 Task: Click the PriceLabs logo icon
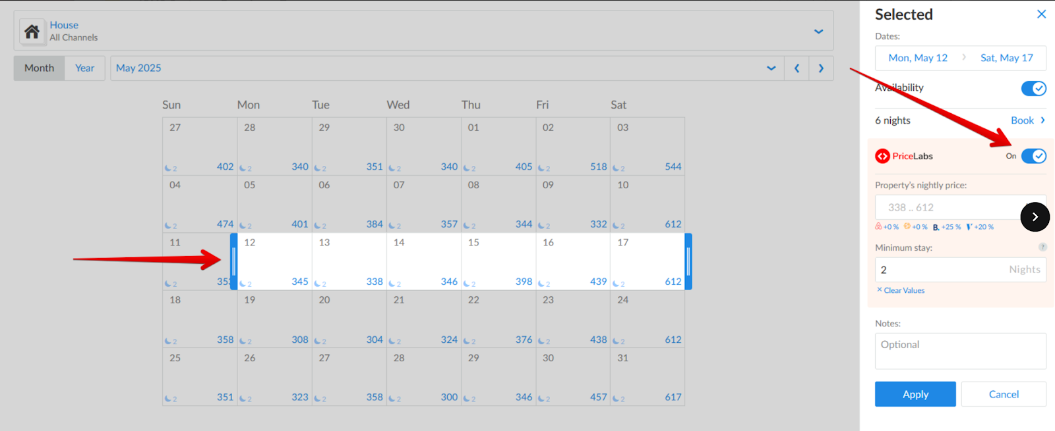click(x=882, y=157)
